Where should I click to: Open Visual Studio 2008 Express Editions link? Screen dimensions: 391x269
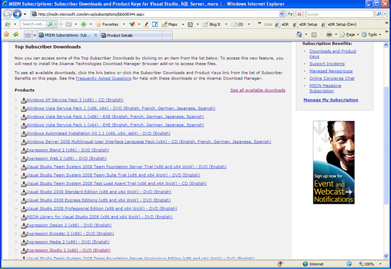pos(98,200)
